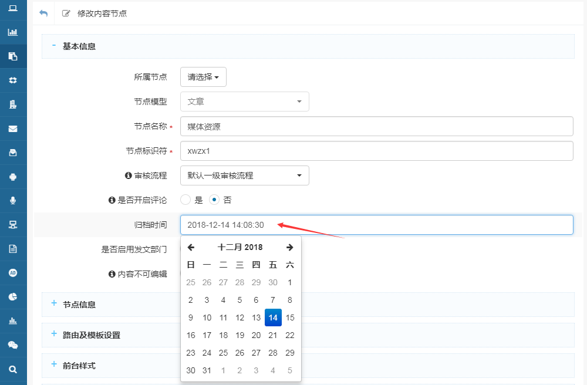587x385 pixels.
Task: Open the pie chart icon in sidebar
Action: 13,297
